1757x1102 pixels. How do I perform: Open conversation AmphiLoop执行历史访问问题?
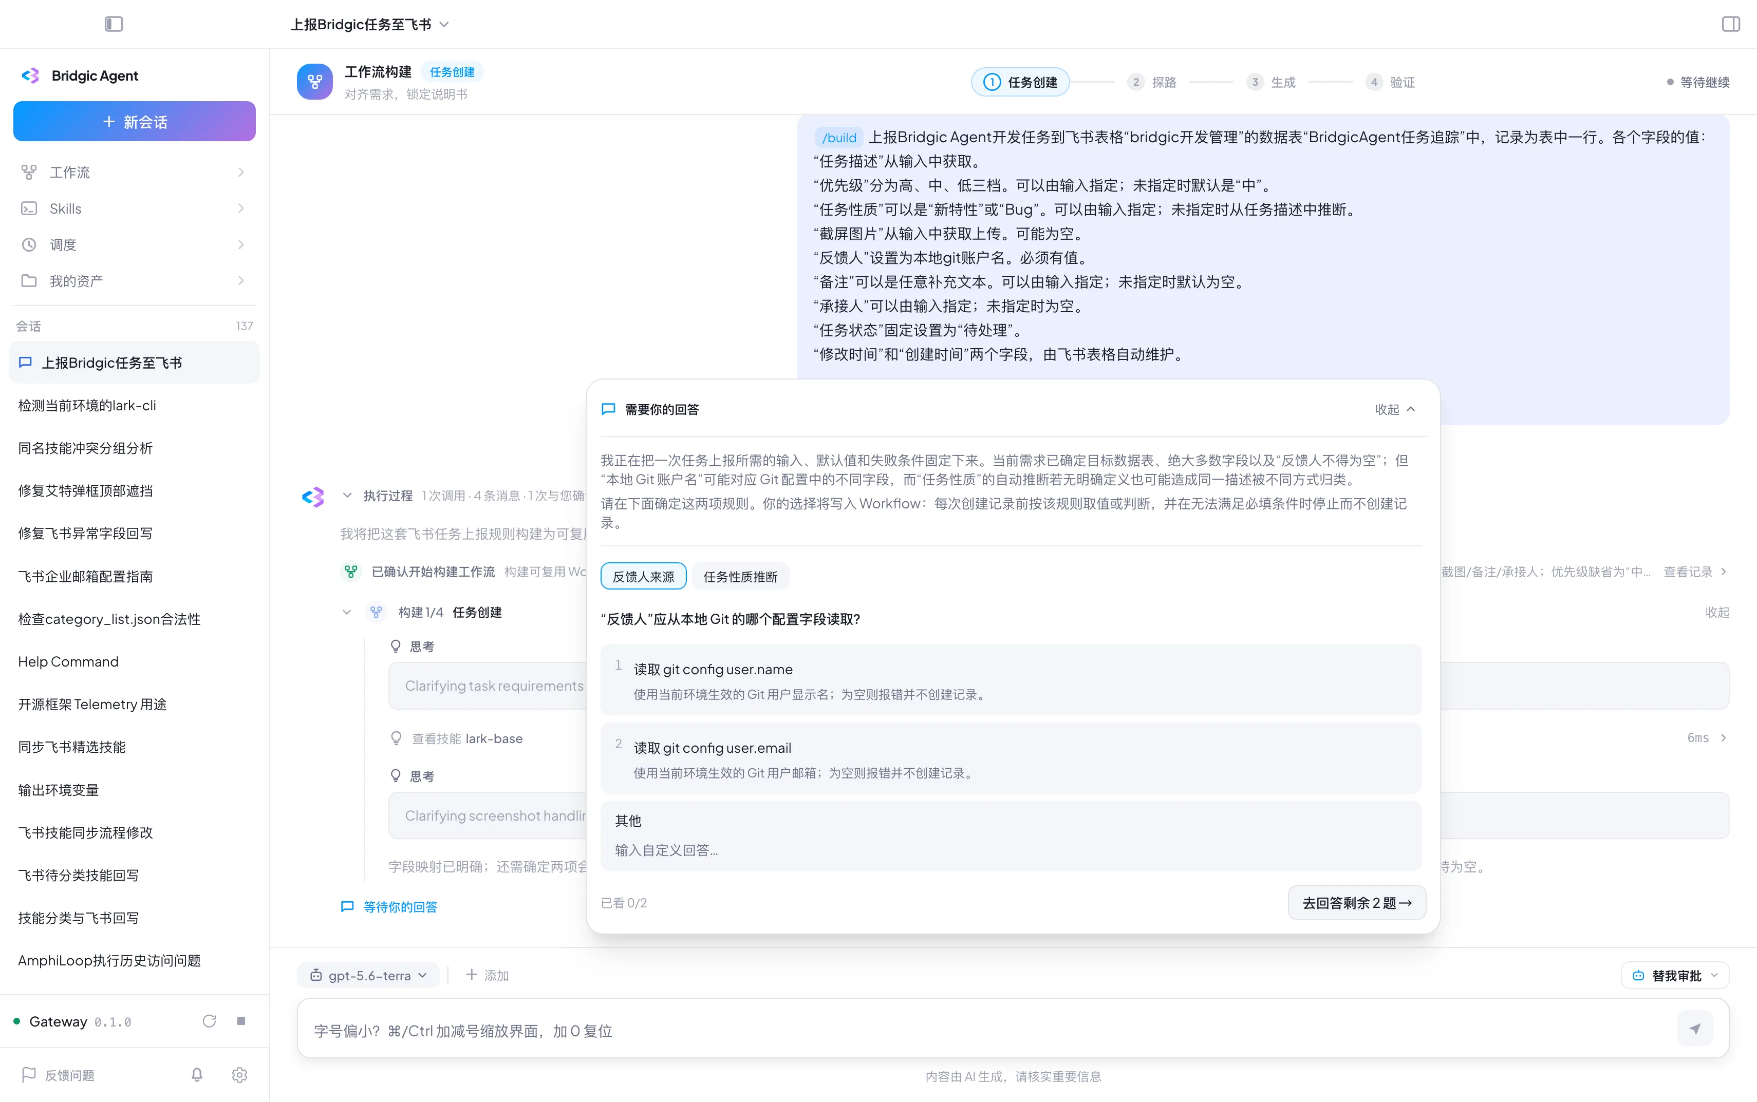click(134, 961)
